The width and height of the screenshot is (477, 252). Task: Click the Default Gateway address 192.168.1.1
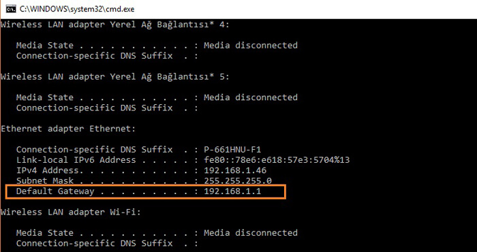pos(232,191)
